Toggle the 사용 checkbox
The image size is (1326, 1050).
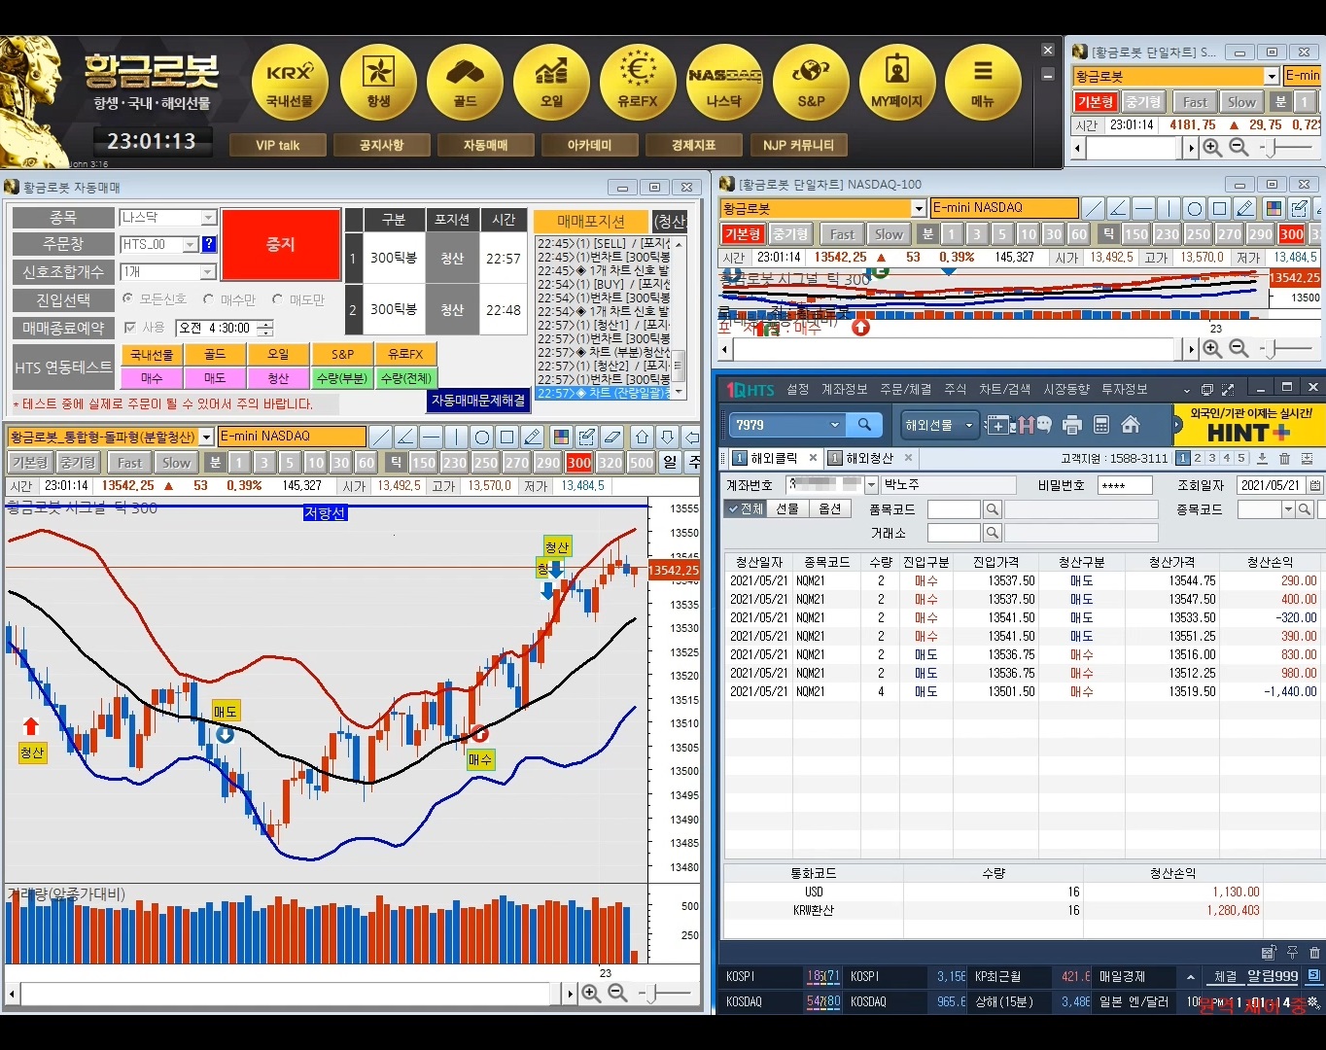(x=130, y=328)
